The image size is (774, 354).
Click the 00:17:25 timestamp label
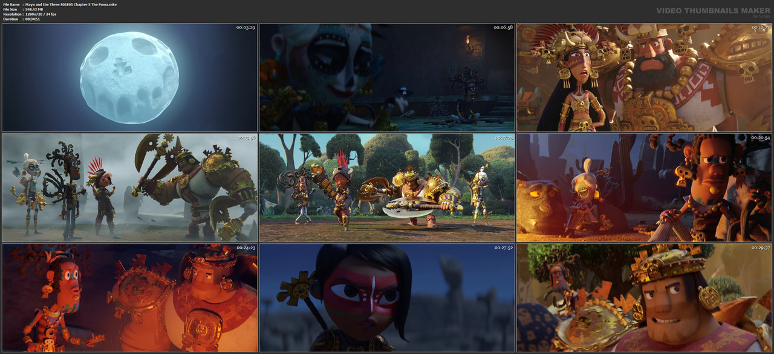coord(503,138)
